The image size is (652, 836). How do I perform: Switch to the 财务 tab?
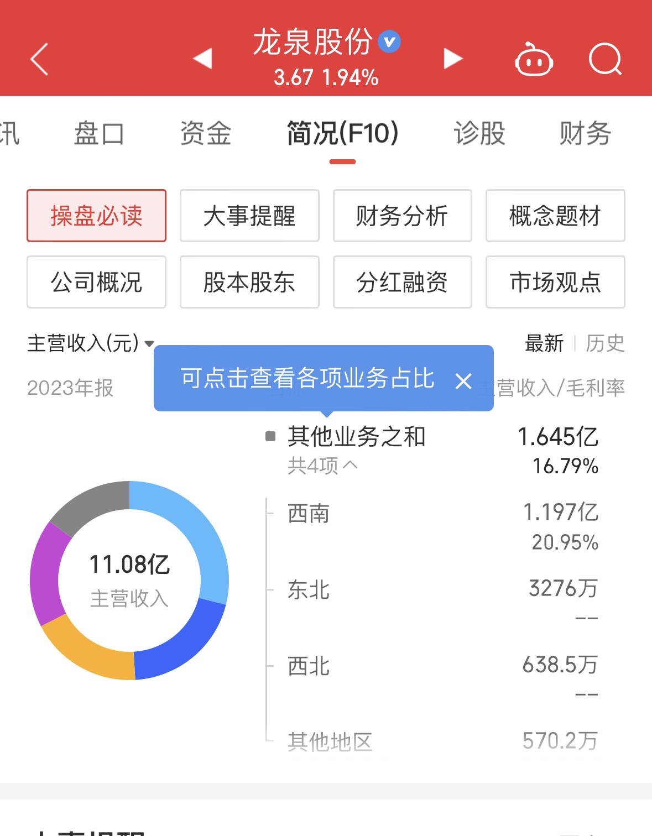(x=585, y=133)
